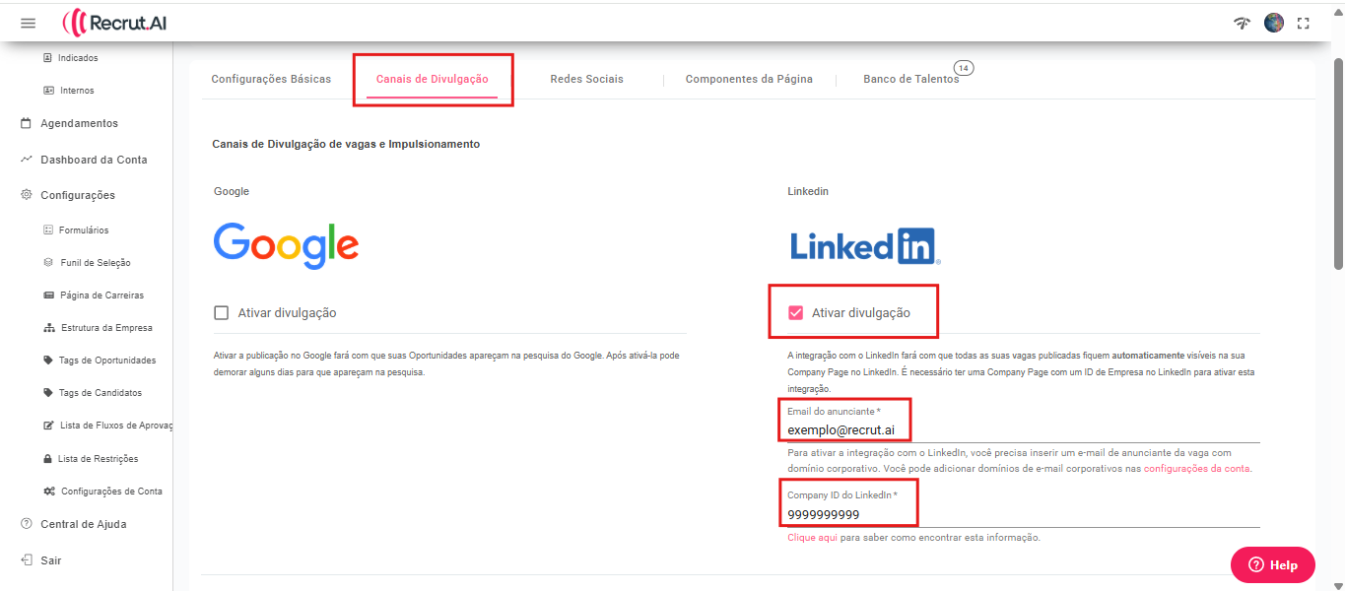Open the configurações da conta link

click(x=1196, y=469)
